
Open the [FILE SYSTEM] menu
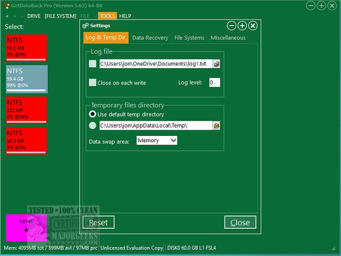tap(60, 16)
